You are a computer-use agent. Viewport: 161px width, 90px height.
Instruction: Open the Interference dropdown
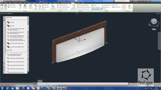(x=106, y=7)
